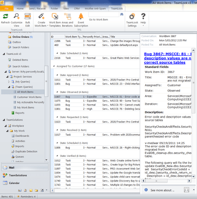Select work item 3,811 row

tap(97, 80)
